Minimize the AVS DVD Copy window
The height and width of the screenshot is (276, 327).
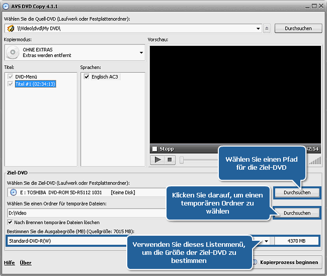(307, 7)
